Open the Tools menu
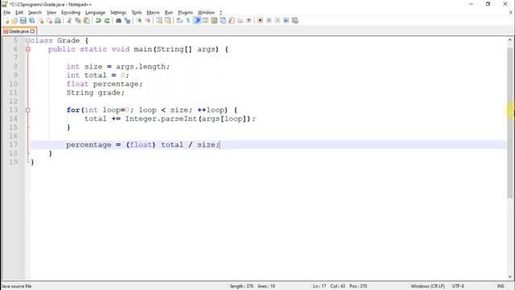The width and height of the screenshot is (515, 290). click(x=137, y=13)
